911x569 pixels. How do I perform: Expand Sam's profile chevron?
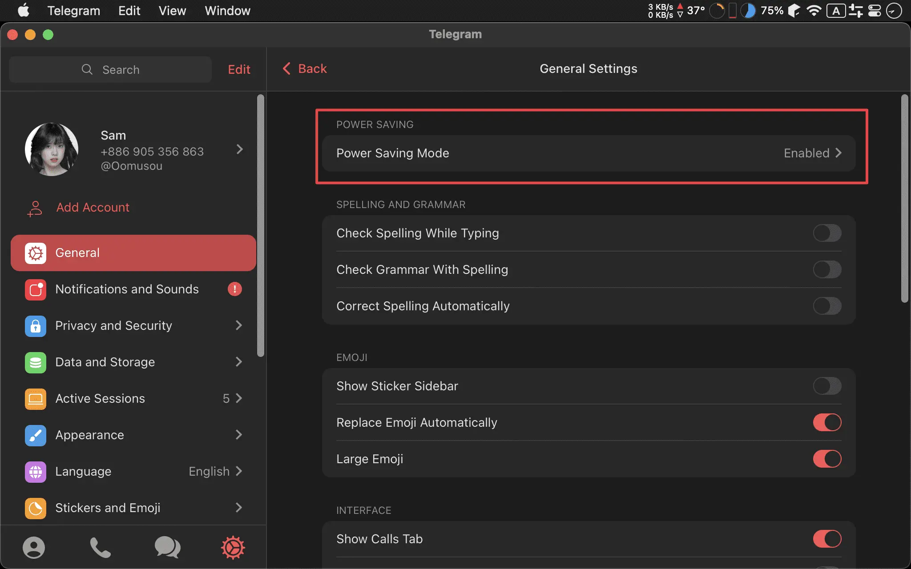coord(240,149)
